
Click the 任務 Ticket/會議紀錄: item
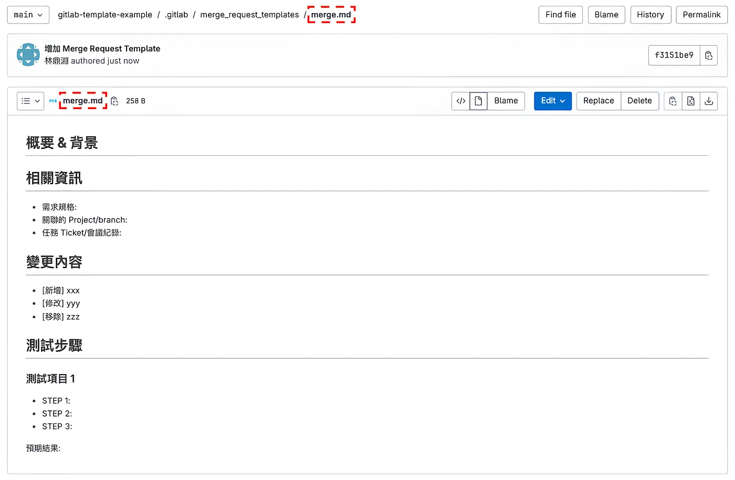pos(82,233)
